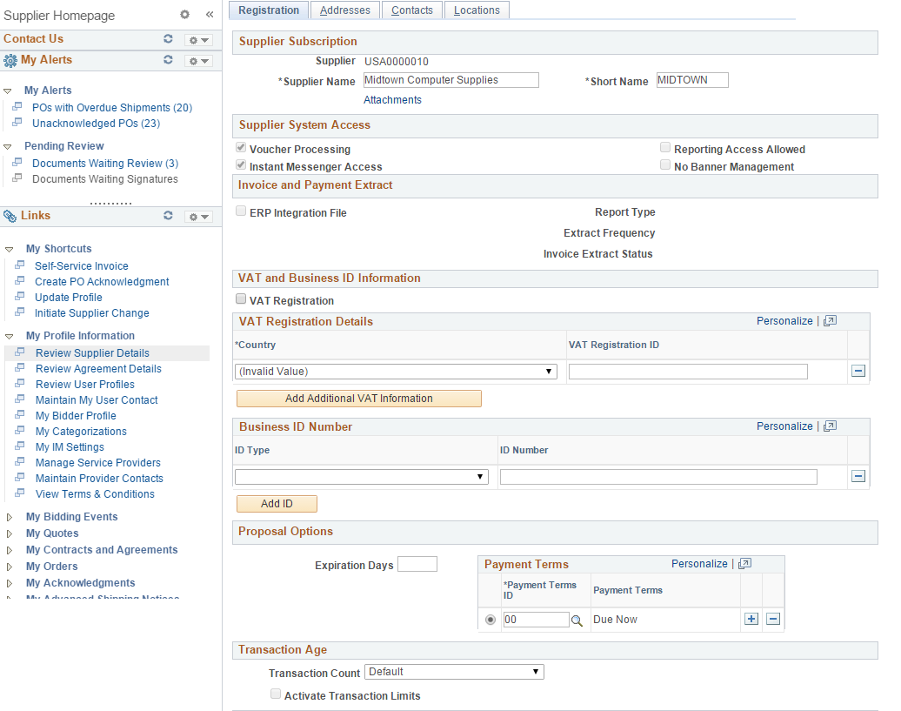Expand the My Bidding Events folder

(x=10, y=517)
